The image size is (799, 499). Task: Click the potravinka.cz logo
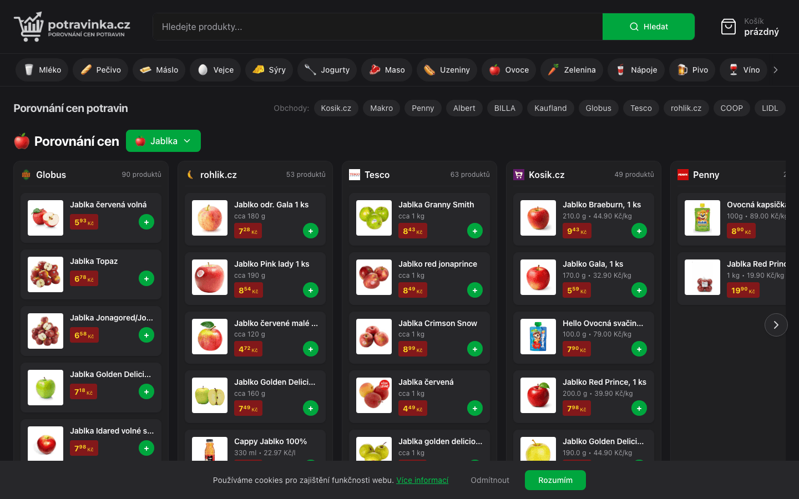72,27
